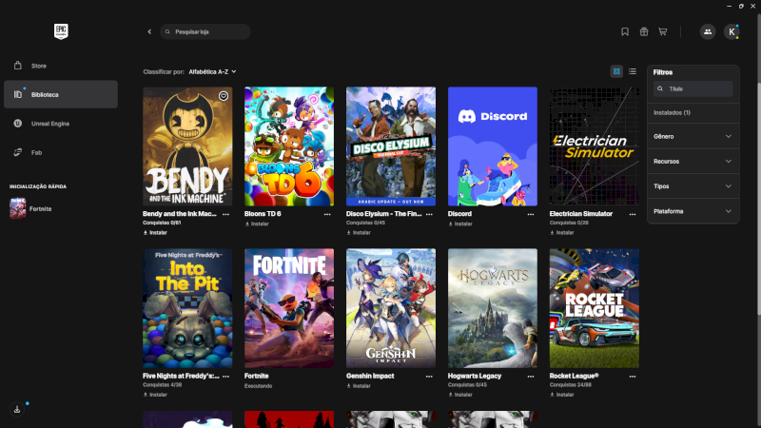
Task: Open the Genshin Impact cover art
Action: [x=391, y=308]
